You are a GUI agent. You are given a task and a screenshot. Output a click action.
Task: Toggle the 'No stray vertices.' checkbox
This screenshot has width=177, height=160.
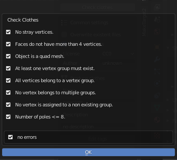8,32
